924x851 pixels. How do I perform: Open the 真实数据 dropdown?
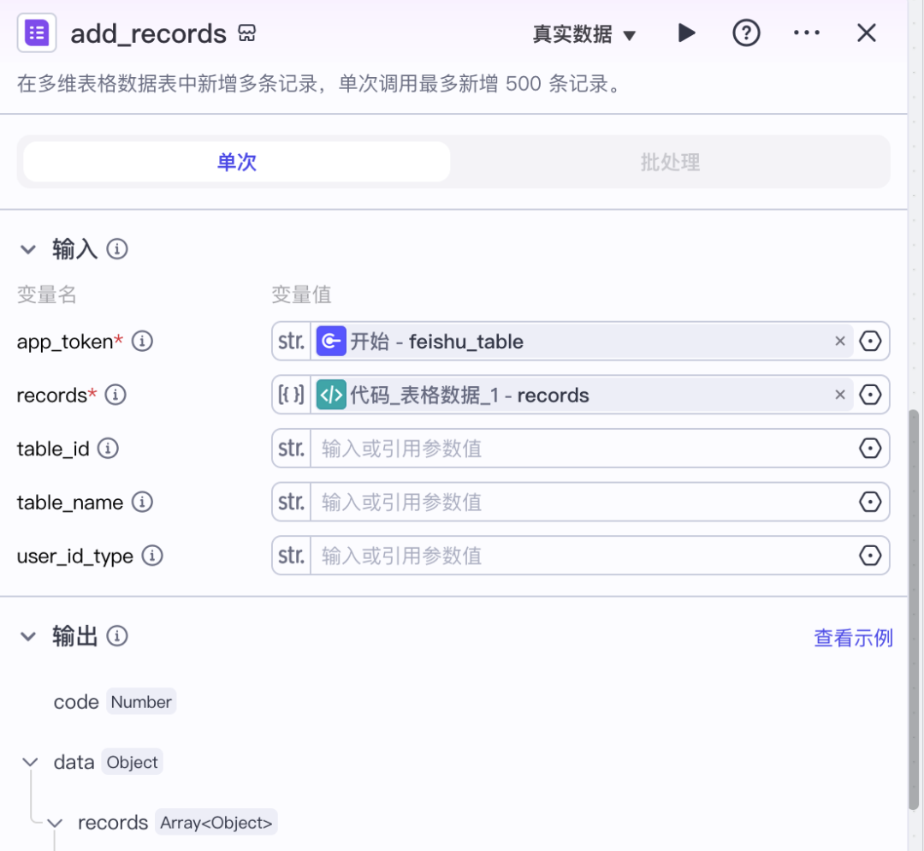[x=584, y=34]
